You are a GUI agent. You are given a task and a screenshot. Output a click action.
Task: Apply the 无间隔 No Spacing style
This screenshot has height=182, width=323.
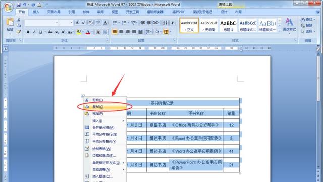[208, 25]
